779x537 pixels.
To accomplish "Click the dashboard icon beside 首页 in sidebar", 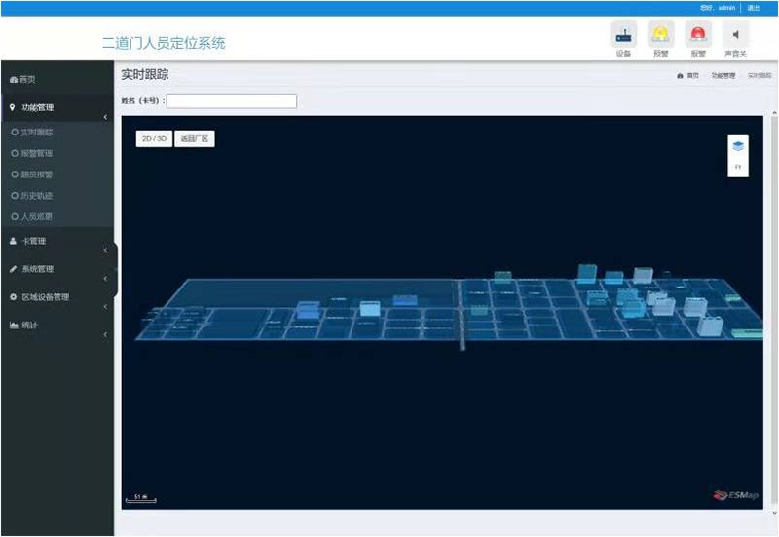I will click(x=14, y=80).
